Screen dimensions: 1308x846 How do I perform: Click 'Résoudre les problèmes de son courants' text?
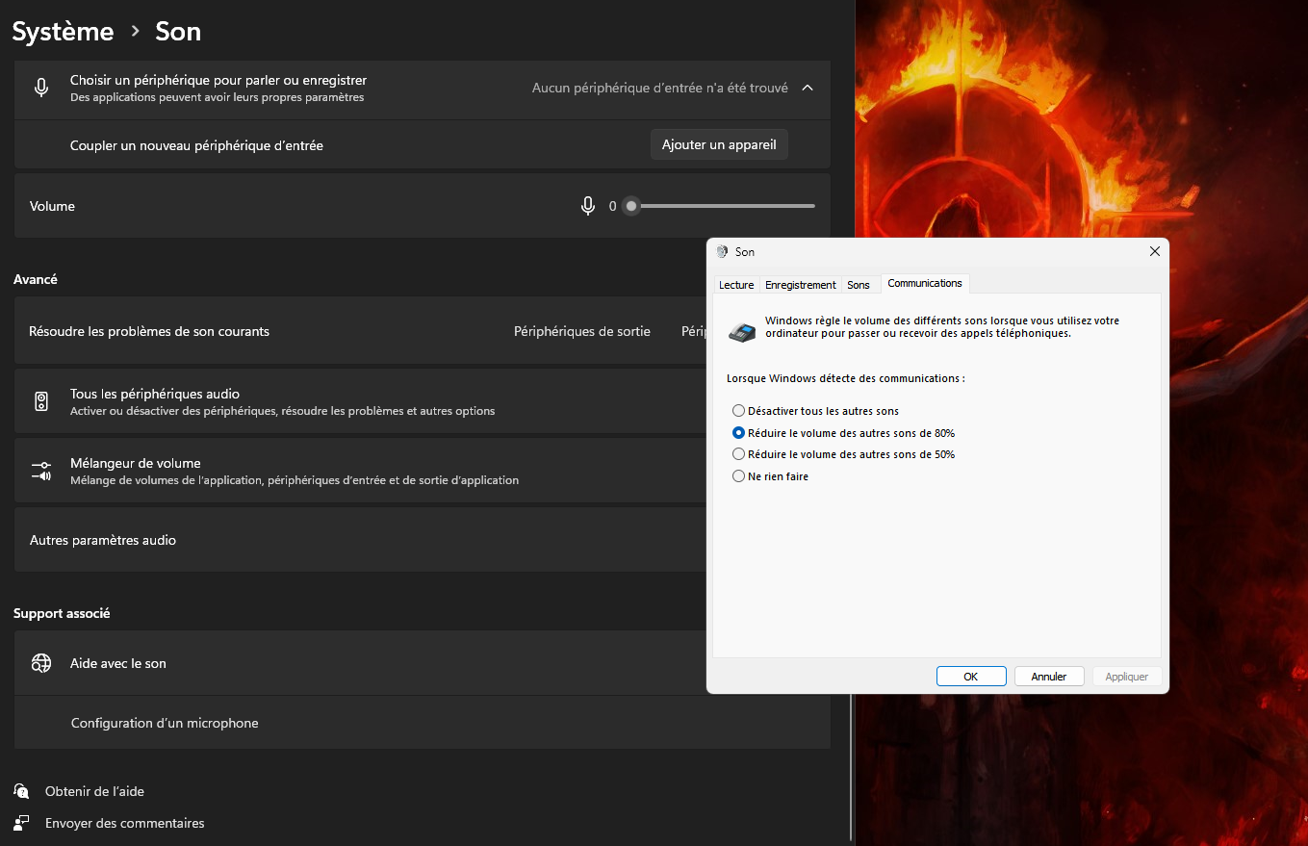click(x=149, y=331)
